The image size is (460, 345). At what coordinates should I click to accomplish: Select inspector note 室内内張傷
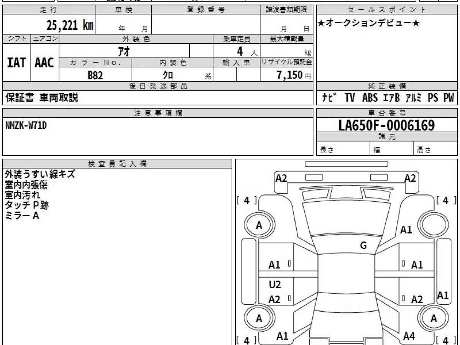26,185
